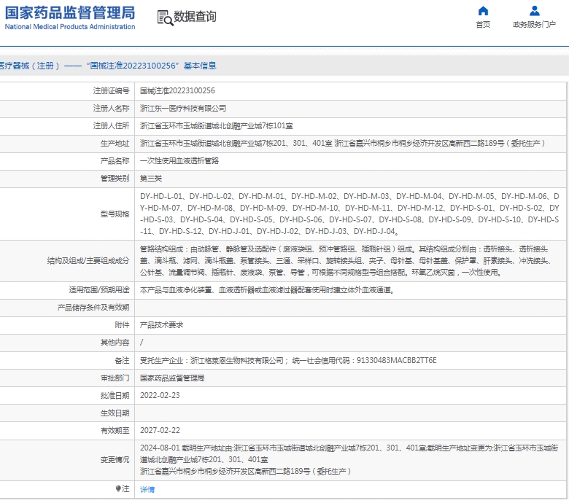Click the 产品储存条件及有效期 label

(x=93, y=308)
